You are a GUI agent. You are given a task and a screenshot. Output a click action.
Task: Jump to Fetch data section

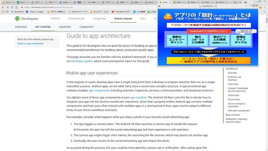click(x=233, y=84)
